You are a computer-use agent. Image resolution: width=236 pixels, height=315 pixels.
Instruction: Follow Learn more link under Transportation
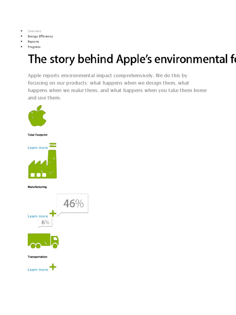38,270
